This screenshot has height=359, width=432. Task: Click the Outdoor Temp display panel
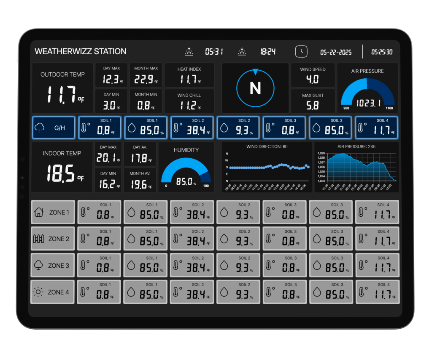pos(62,87)
